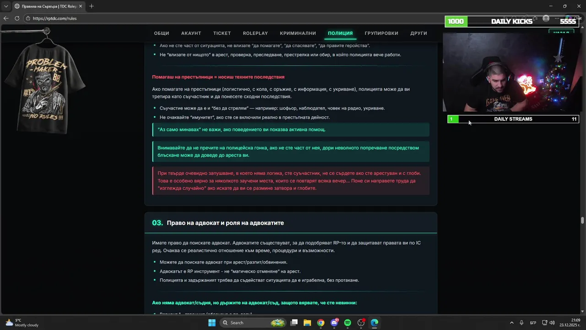Open Discord from taskbar
Image resolution: width=586 pixels, height=330 pixels.
click(334, 323)
